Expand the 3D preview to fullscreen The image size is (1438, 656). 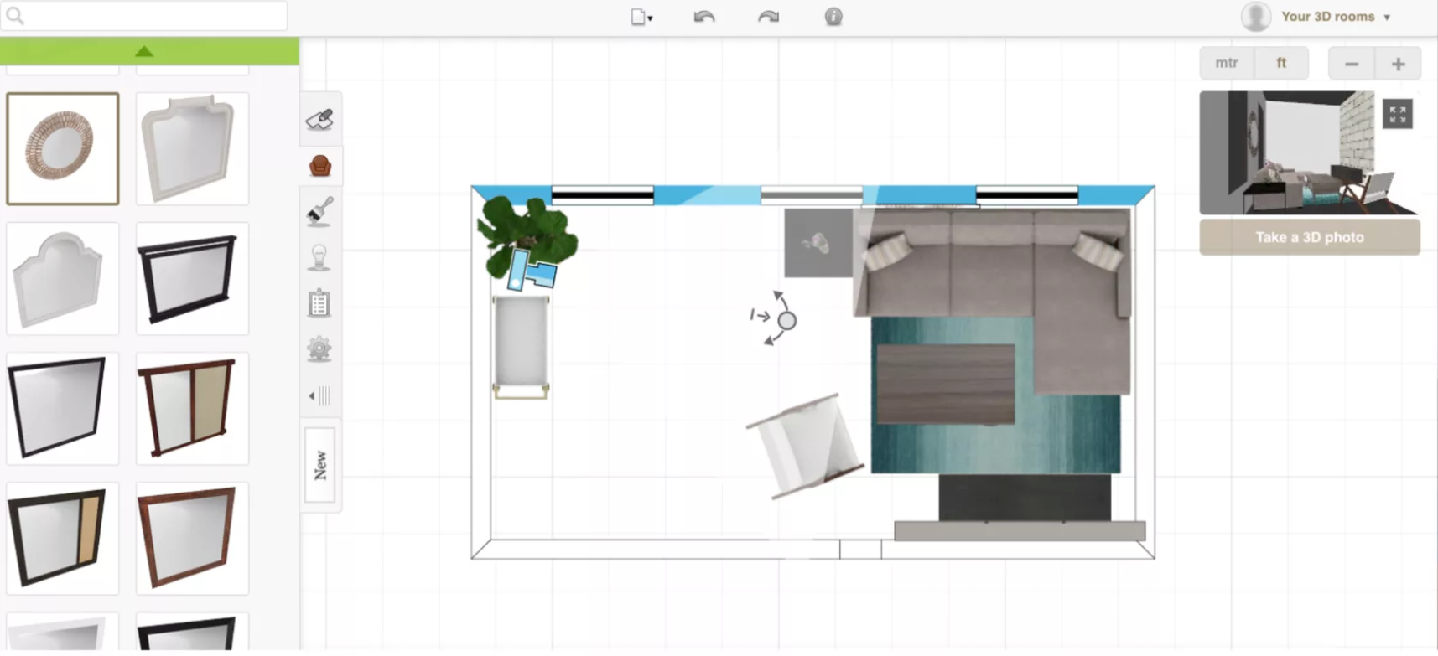click(x=1398, y=114)
